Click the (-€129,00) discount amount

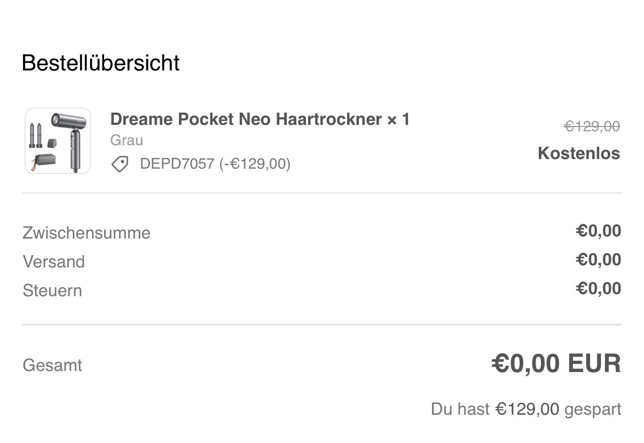point(255,164)
